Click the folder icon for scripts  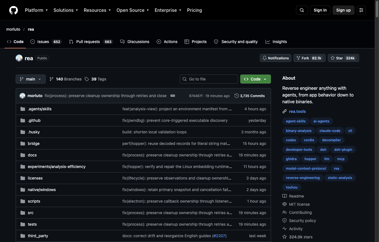click(x=23, y=201)
